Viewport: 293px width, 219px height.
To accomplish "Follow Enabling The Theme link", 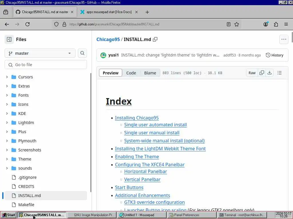I will pyautogui.click(x=137, y=157).
